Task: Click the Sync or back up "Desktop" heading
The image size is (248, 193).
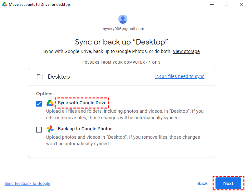Action: pos(122,42)
